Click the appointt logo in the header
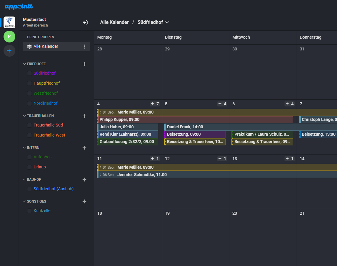This screenshot has height=266, width=337. pyautogui.click(x=19, y=6)
